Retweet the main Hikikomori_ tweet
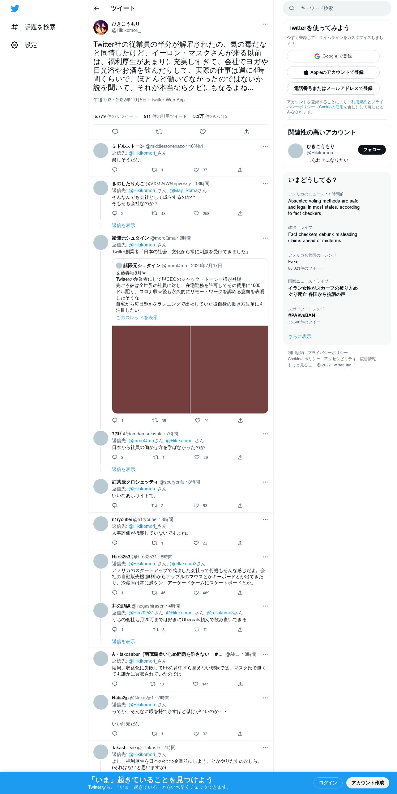This screenshot has width=397, height=794. click(x=159, y=132)
